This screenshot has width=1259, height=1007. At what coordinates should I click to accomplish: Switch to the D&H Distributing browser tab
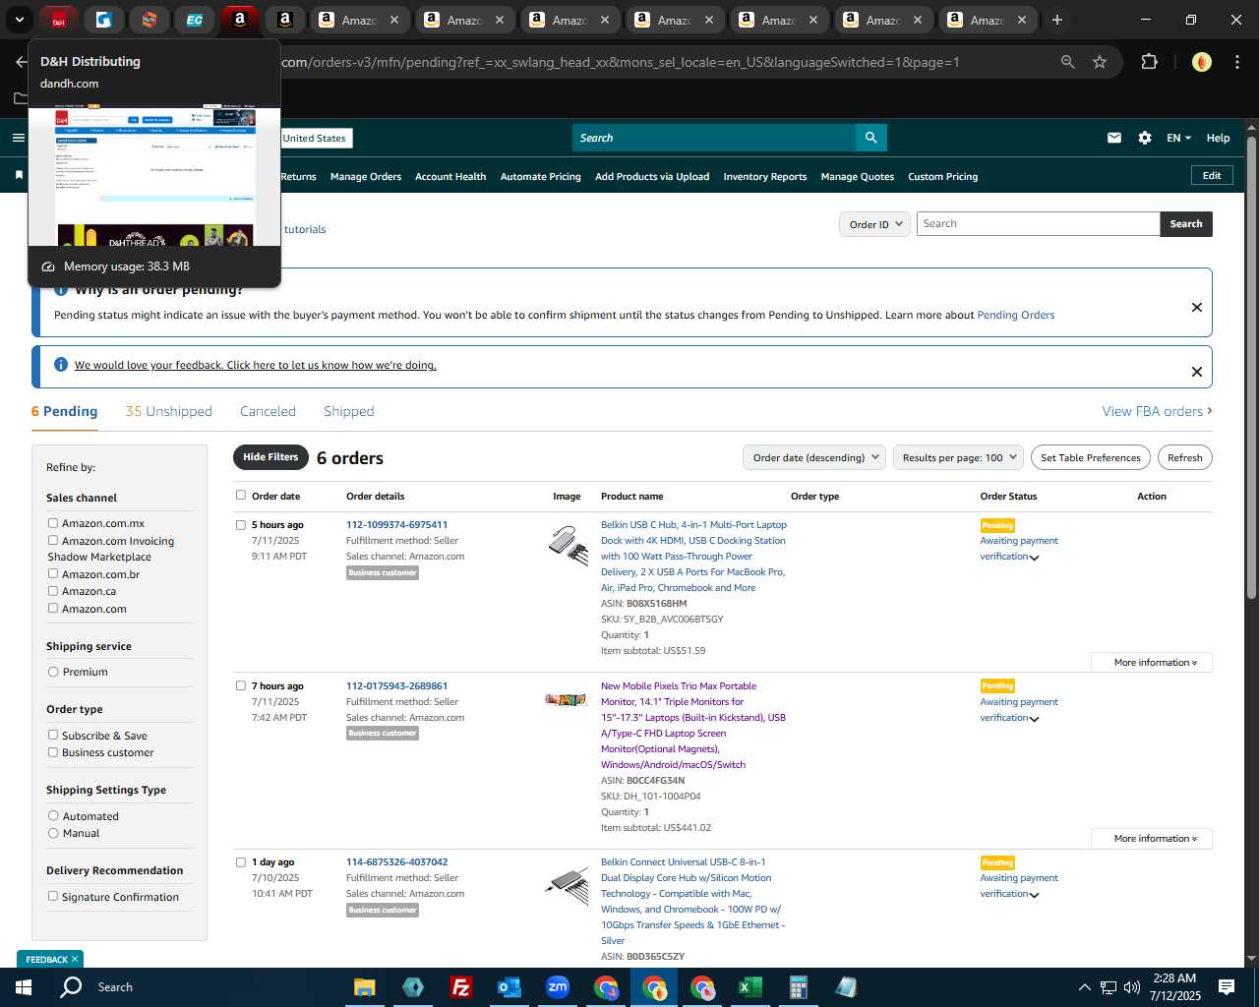tap(59, 20)
